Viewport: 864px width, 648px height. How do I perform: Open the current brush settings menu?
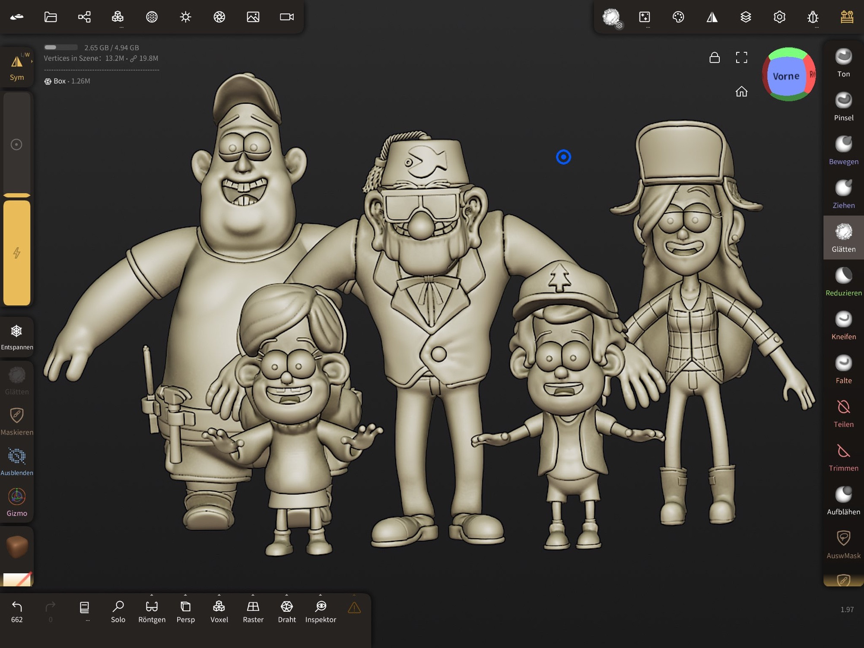(x=611, y=17)
